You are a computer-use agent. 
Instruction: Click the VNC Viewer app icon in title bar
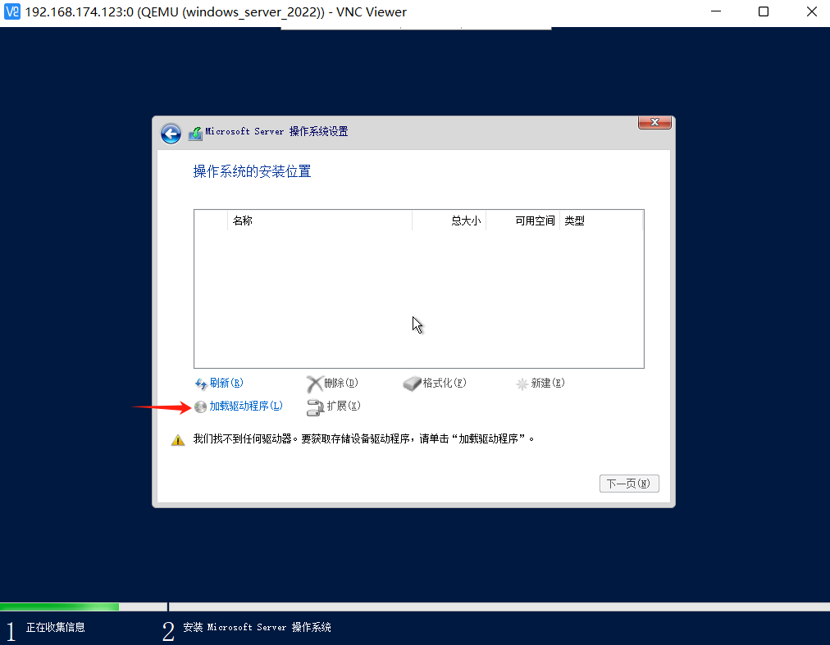12,11
